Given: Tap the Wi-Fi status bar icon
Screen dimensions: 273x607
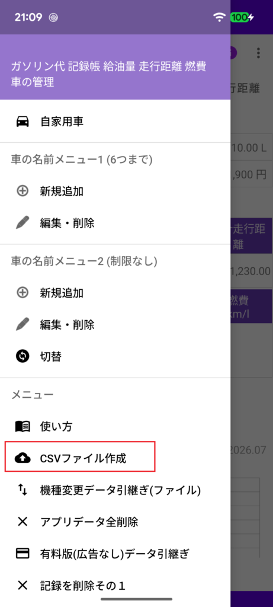Looking at the screenshot, I should coord(220,17).
